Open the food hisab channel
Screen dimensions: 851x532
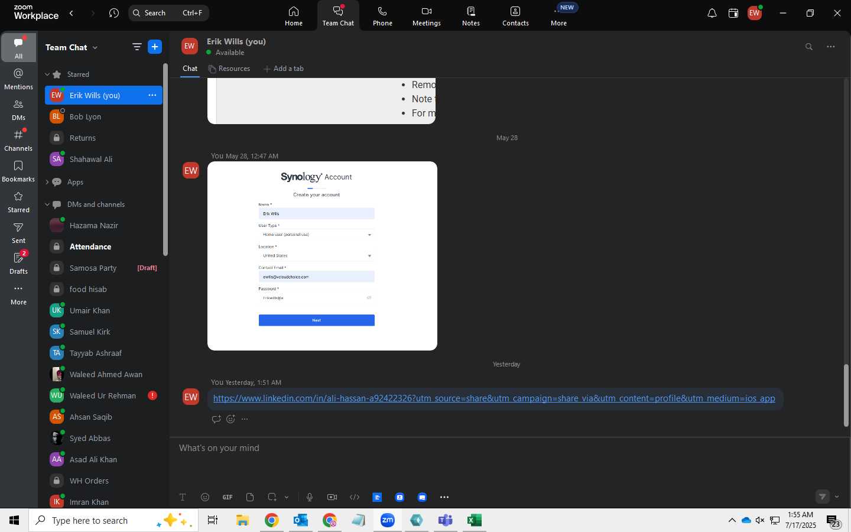pos(103,289)
